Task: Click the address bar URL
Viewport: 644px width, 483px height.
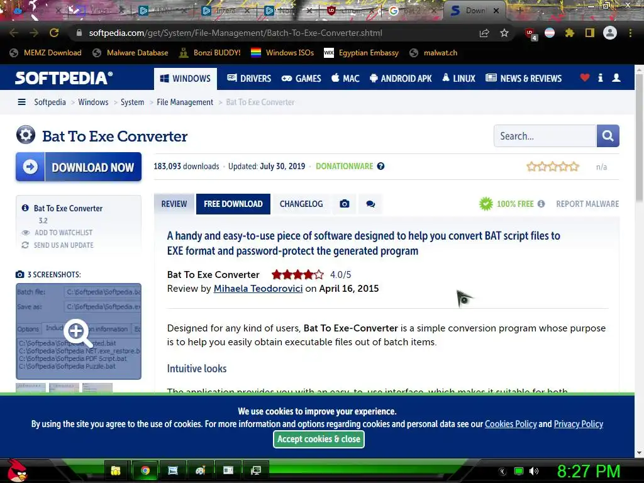Action: [235, 33]
